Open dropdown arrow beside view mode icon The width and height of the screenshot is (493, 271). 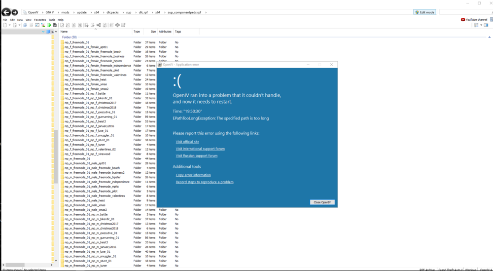tap(481, 25)
